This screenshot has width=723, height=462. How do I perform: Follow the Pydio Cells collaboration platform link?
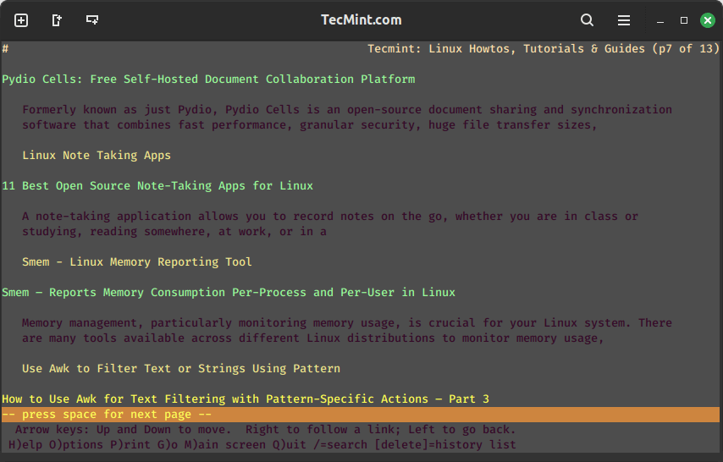208,80
